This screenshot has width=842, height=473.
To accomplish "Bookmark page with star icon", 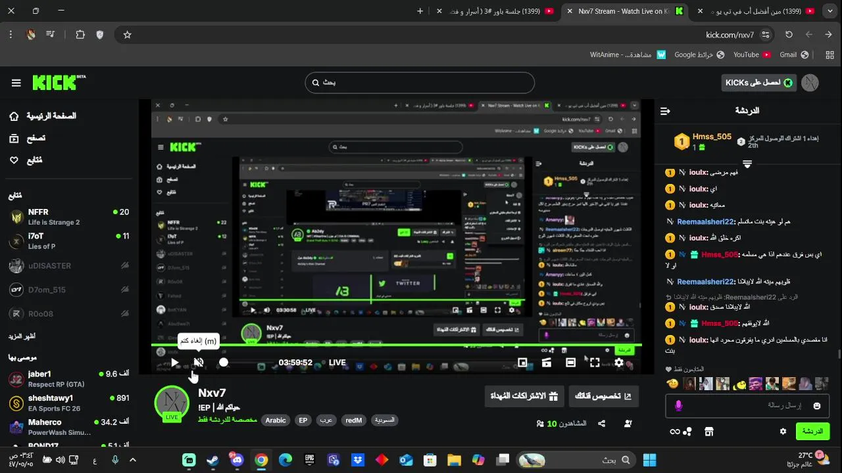I will pos(127,35).
